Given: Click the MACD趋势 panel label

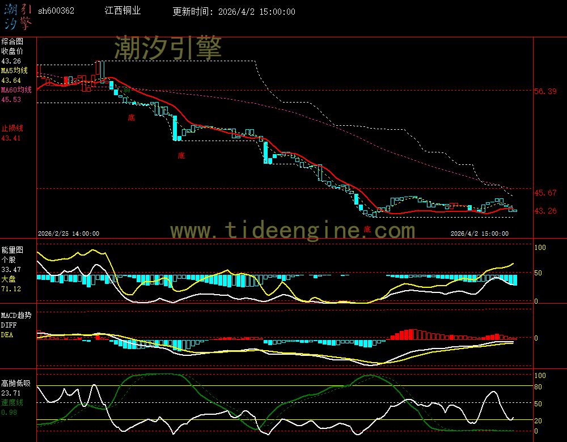Looking at the screenshot, I should (16, 314).
